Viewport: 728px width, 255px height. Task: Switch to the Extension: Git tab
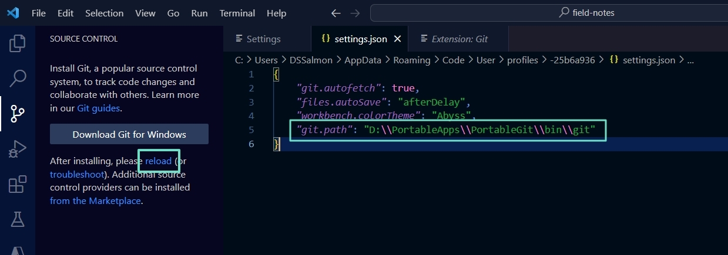tap(458, 39)
